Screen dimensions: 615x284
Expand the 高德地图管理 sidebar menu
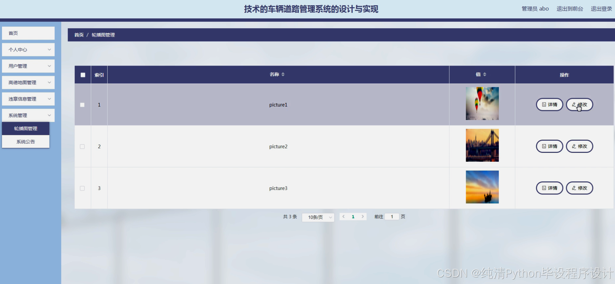(x=28, y=82)
